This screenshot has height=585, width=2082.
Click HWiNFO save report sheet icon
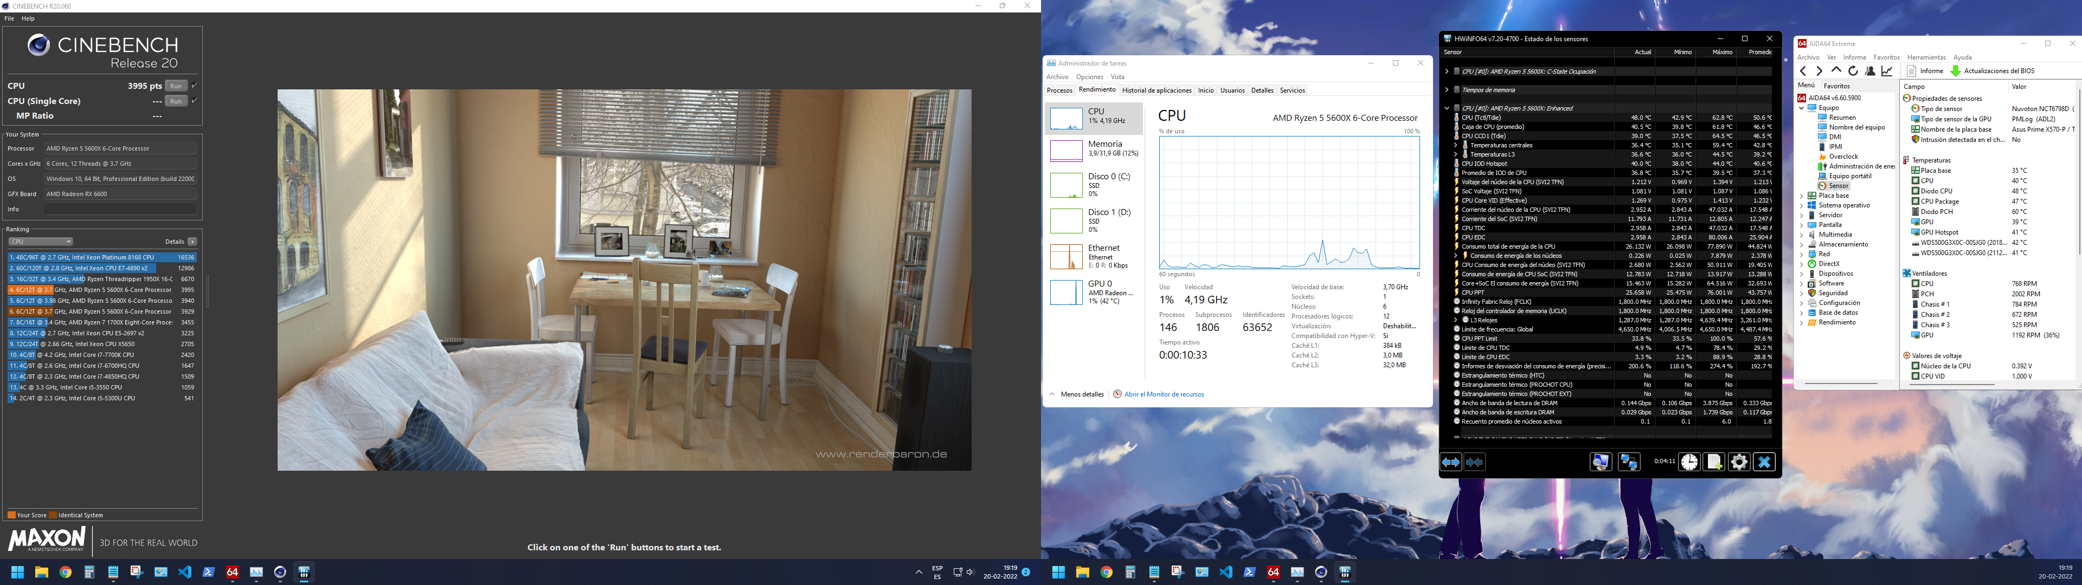[1714, 462]
